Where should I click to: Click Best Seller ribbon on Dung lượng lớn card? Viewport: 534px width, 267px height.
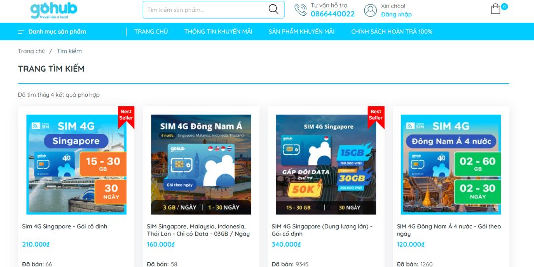376,117
